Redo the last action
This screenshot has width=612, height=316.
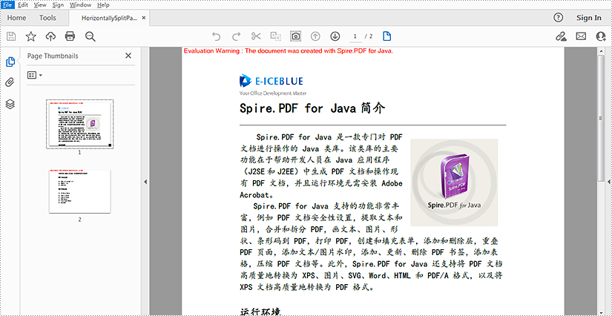pyautogui.click(x=236, y=36)
